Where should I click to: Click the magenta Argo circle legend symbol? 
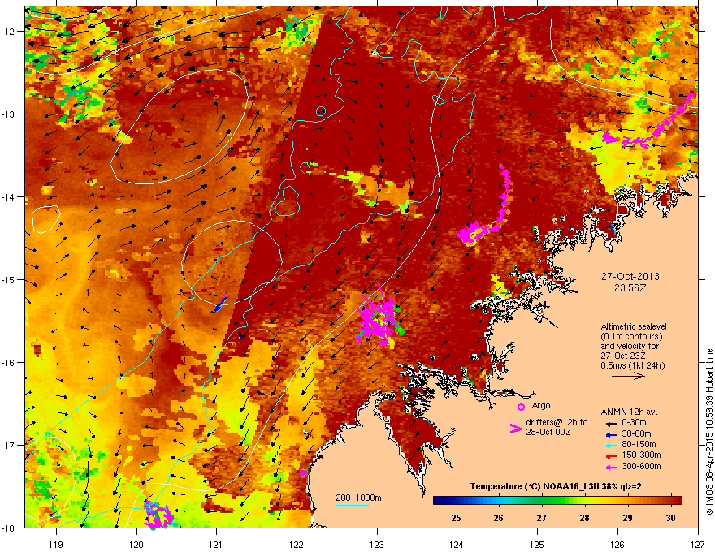pyautogui.click(x=521, y=407)
